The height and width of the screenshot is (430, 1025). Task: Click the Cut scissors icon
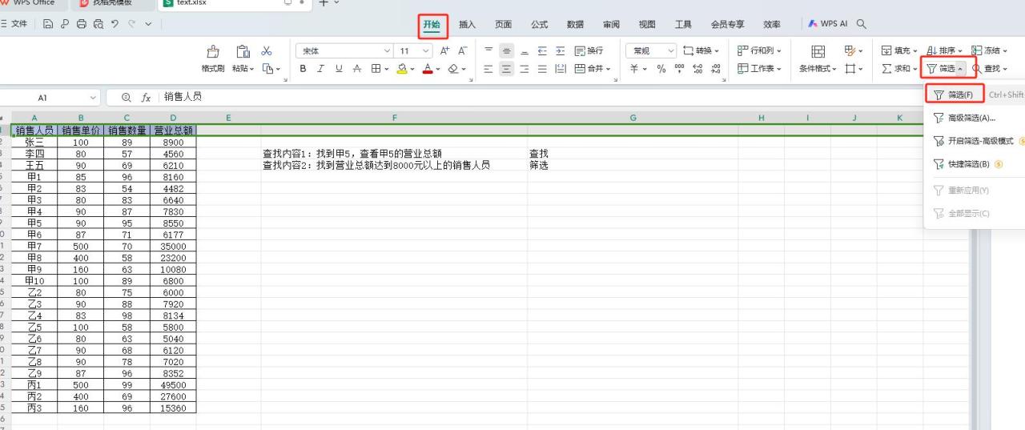267,51
